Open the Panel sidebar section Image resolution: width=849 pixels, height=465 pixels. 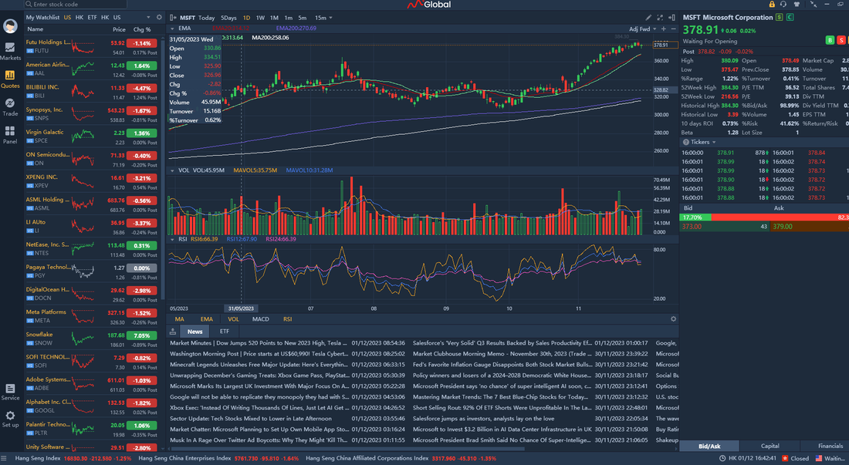pos(10,135)
